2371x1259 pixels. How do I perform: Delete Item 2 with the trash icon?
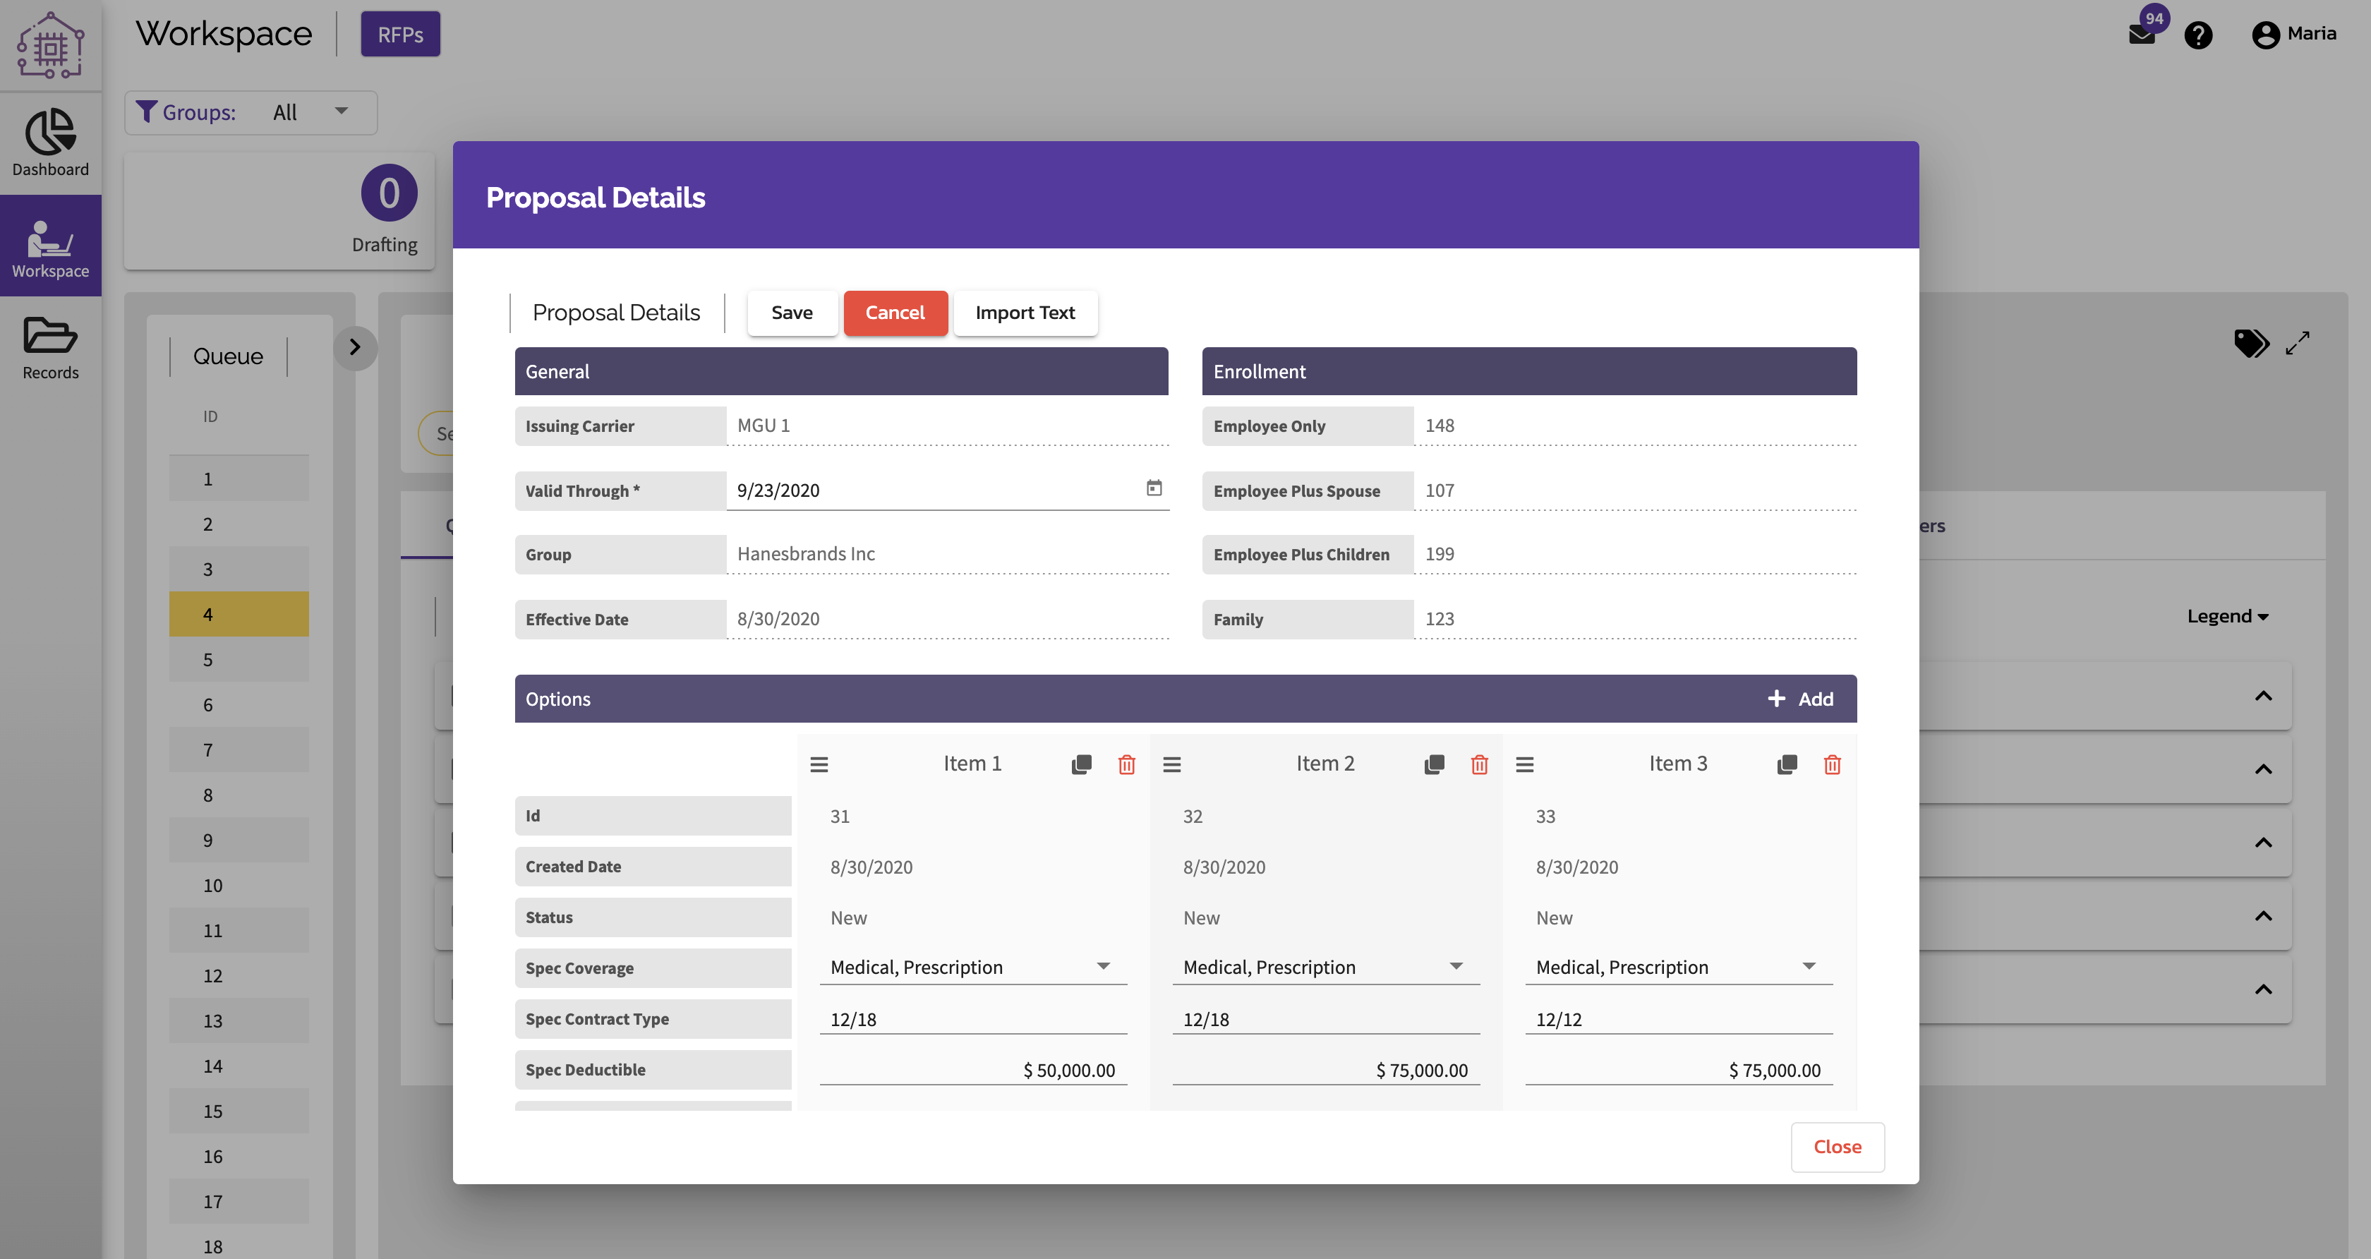(1479, 764)
